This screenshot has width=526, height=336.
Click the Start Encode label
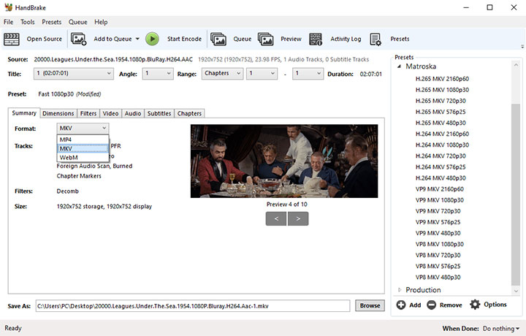click(184, 39)
